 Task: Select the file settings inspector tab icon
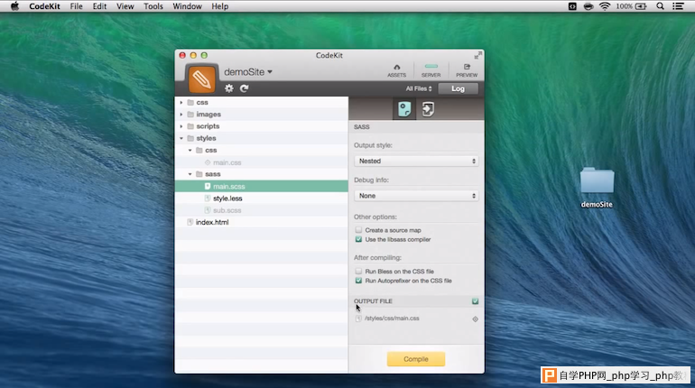pos(404,109)
